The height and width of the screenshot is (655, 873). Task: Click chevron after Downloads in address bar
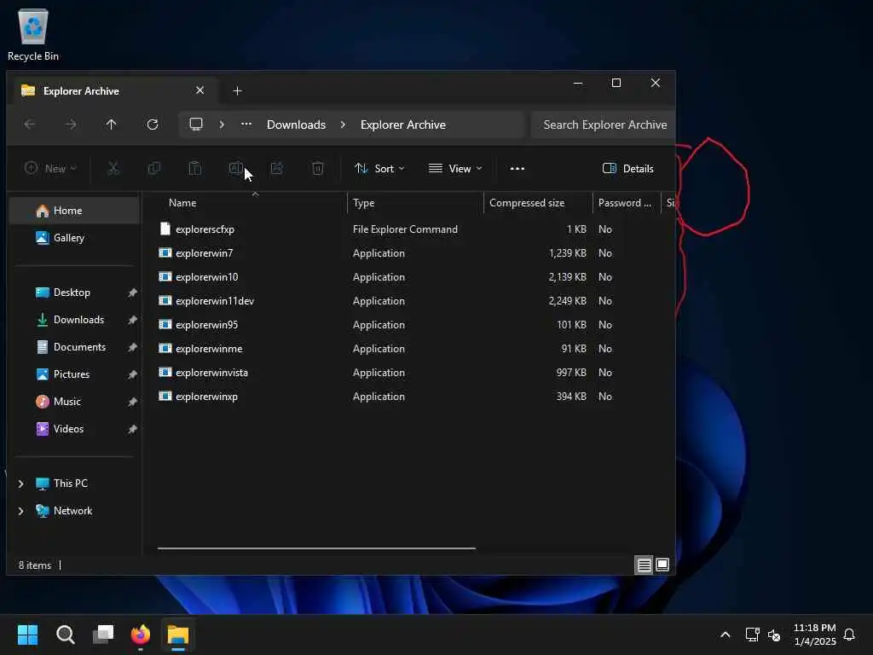click(343, 125)
